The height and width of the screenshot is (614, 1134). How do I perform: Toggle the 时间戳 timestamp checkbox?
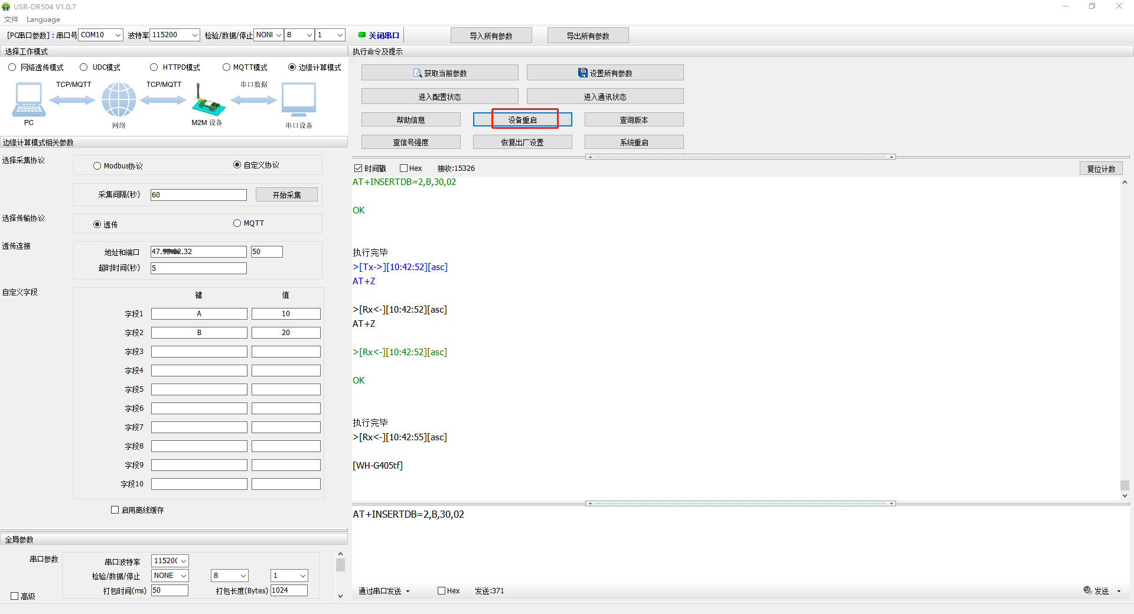358,168
